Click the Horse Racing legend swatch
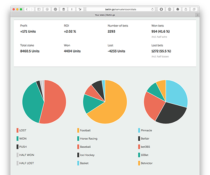 [78, 138]
